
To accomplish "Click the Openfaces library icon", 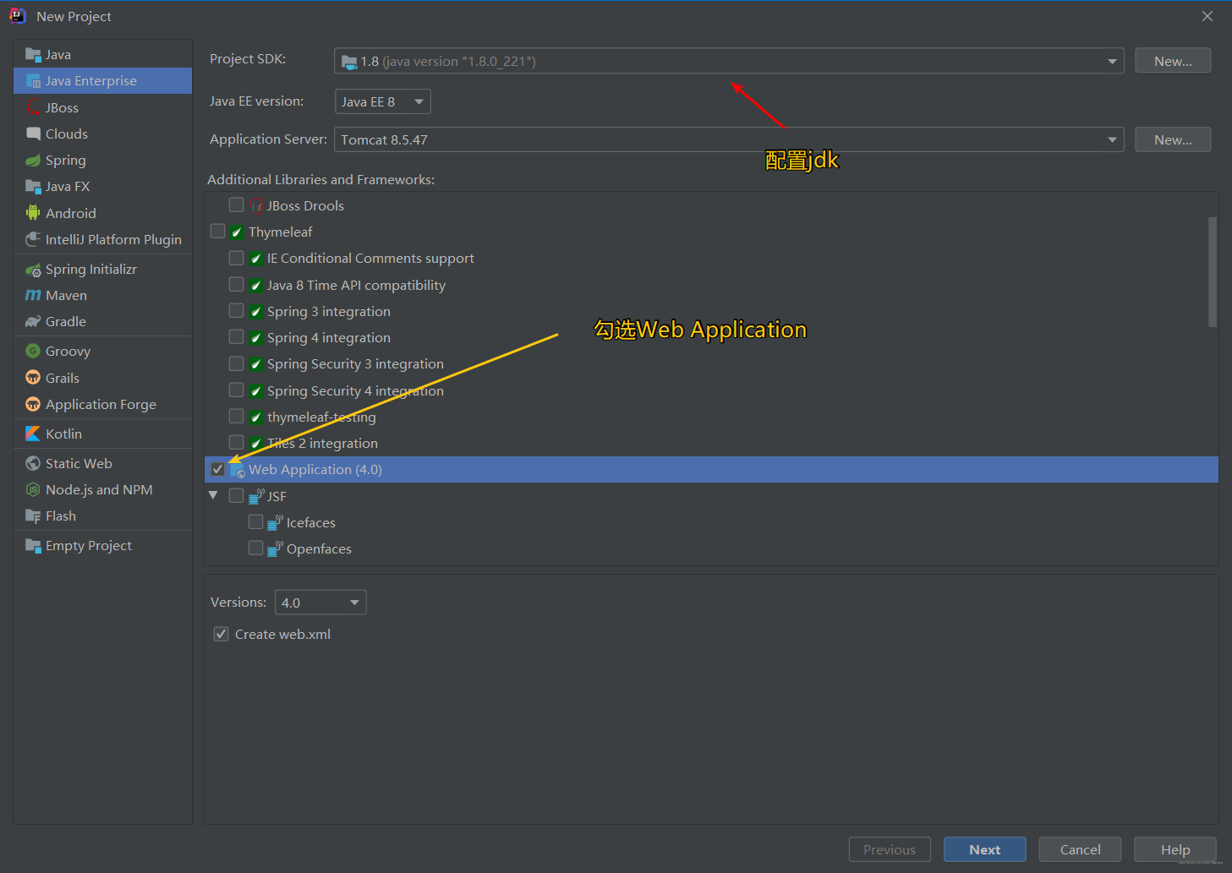I will [x=275, y=549].
